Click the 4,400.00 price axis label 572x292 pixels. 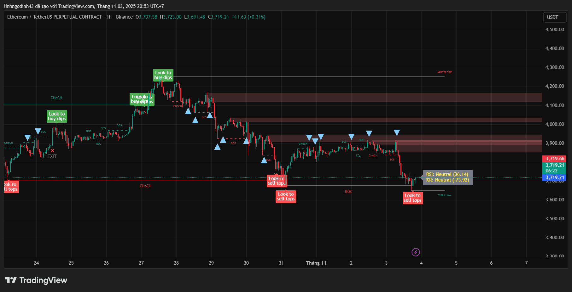(555, 48)
